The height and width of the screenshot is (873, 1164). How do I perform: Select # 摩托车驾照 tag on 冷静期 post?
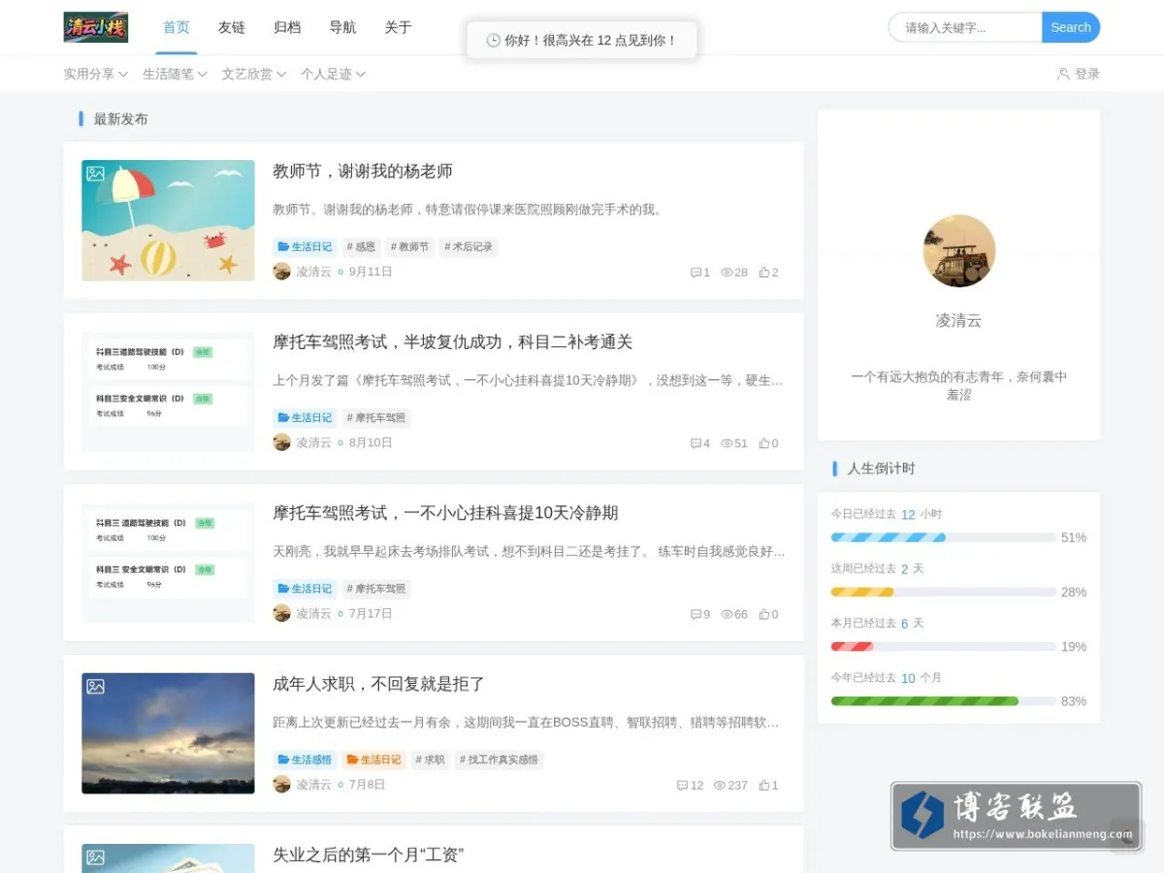coord(376,589)
